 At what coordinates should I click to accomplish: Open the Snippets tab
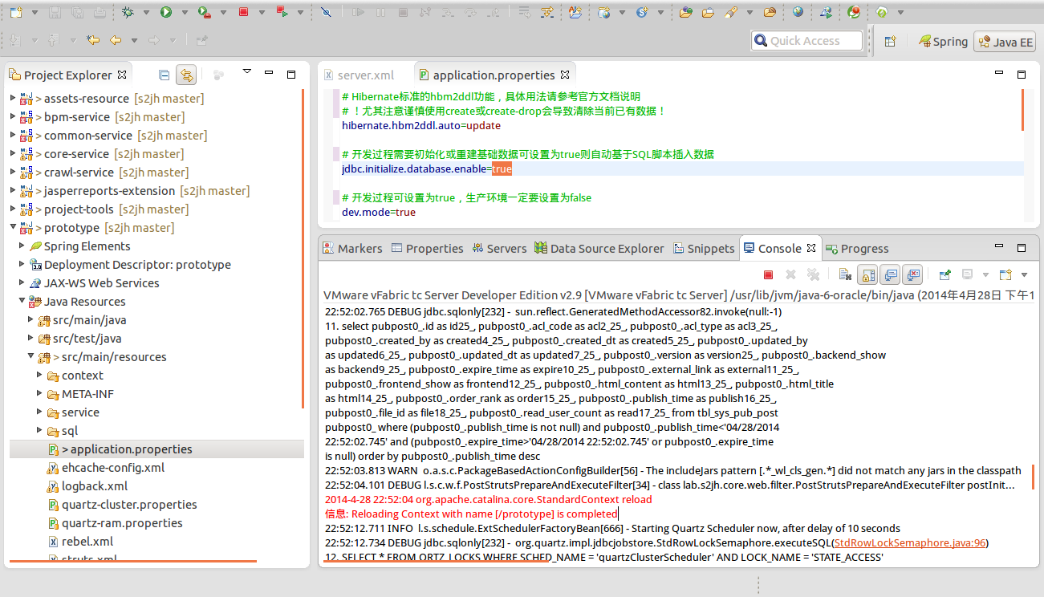[704, 248]
